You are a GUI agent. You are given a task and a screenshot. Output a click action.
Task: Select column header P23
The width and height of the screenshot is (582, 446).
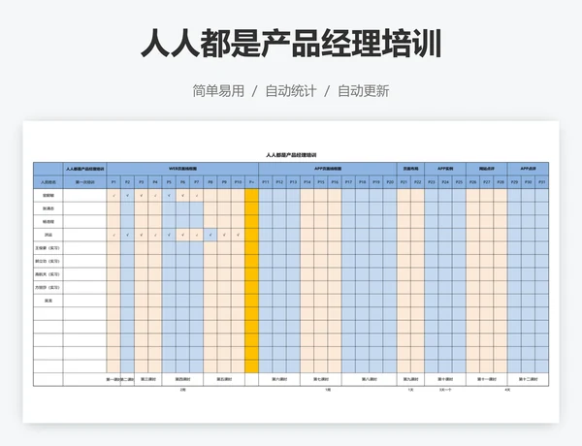point(432,182)
